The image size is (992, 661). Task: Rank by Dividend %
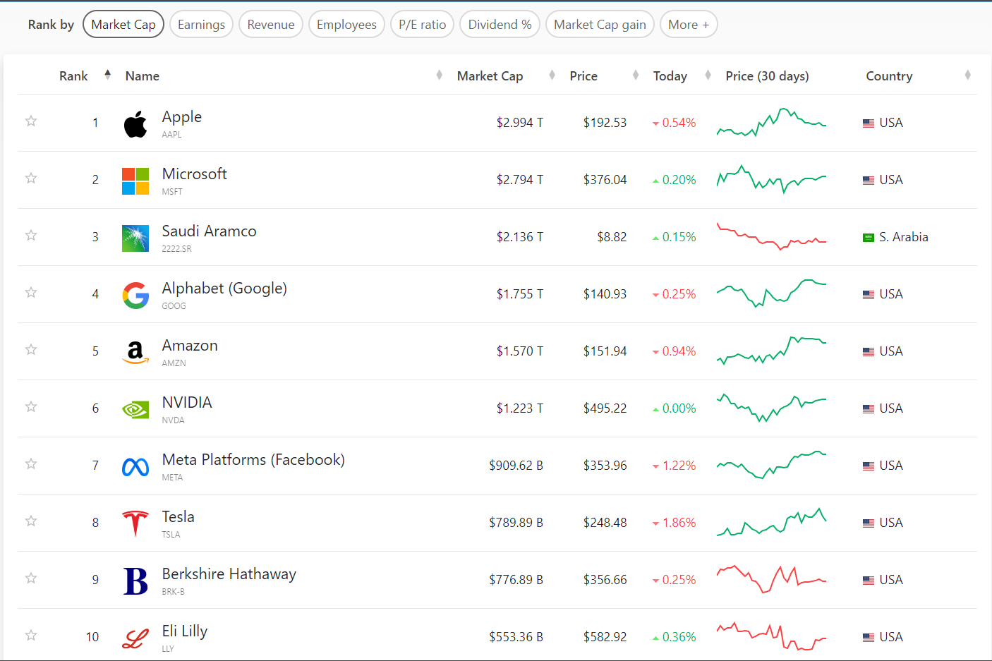click(500, 25)
